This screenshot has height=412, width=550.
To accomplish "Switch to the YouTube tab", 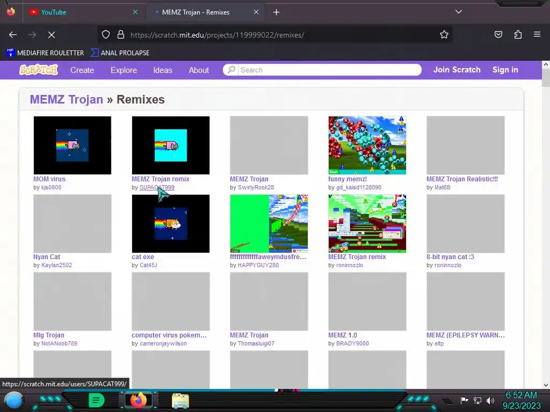I will (x=83, y=12).
